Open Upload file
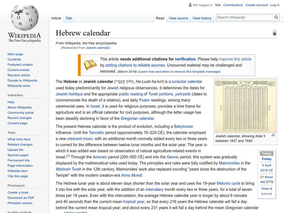This screenshot has width=284, height=213. (x=15, y=149)
